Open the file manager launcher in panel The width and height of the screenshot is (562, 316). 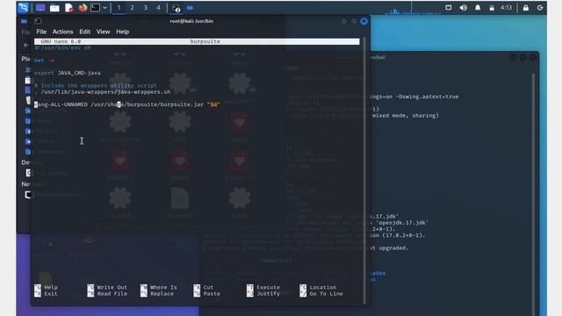click(x=54, y=8)
